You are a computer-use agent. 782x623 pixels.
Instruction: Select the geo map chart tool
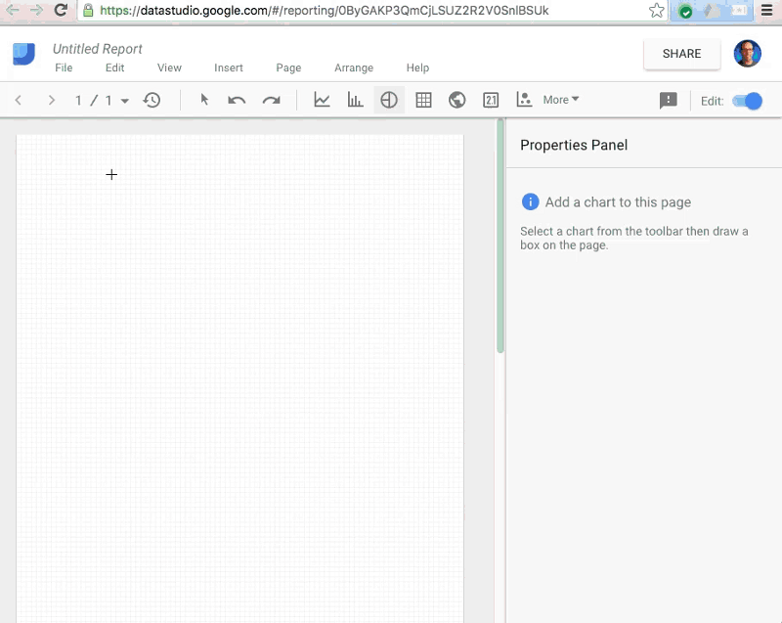[456, 100]
